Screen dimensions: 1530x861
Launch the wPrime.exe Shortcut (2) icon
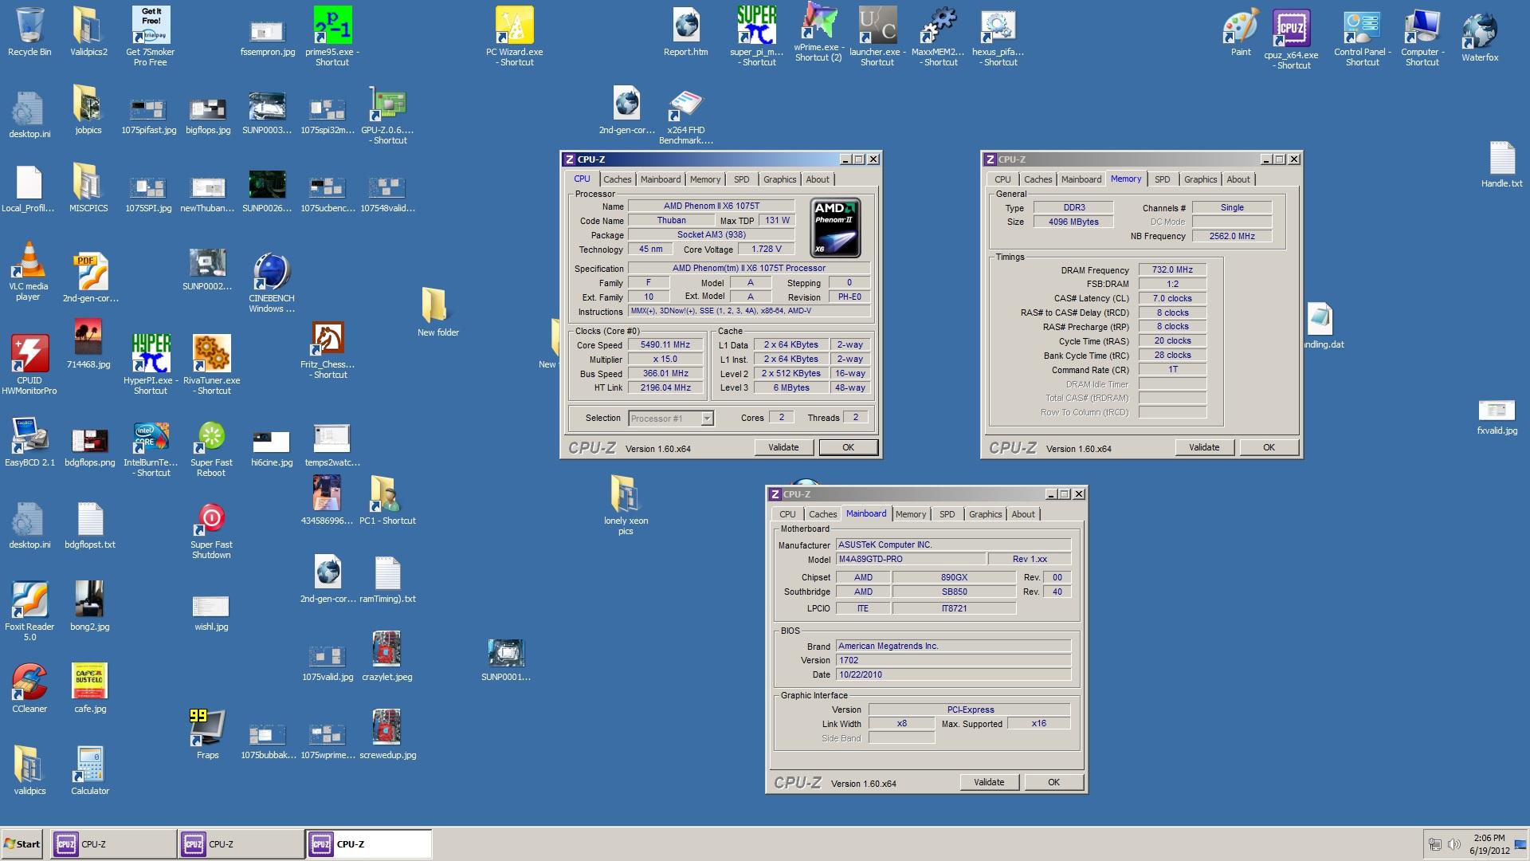[x=818, y=33]
